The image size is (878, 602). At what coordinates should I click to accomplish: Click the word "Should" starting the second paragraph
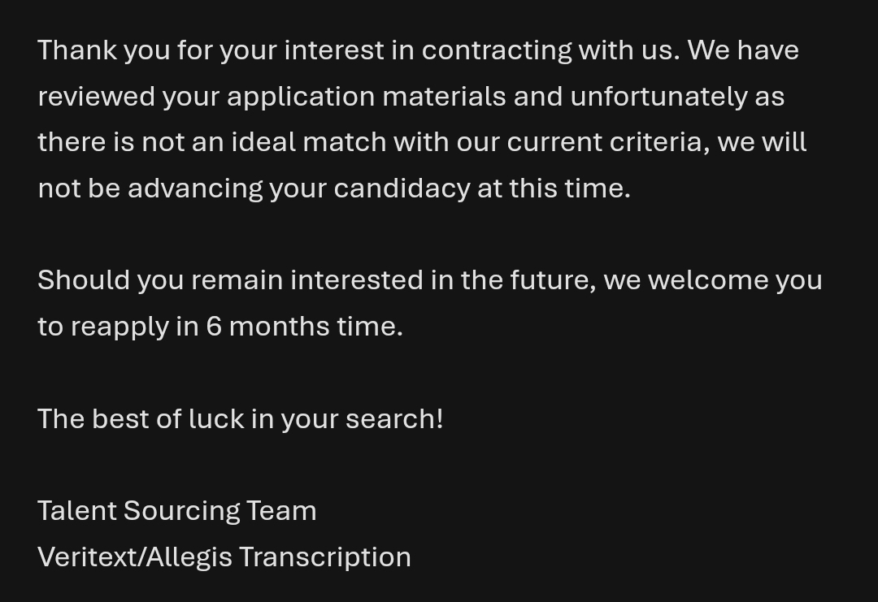pyautogui.click(x=83, y=280)
